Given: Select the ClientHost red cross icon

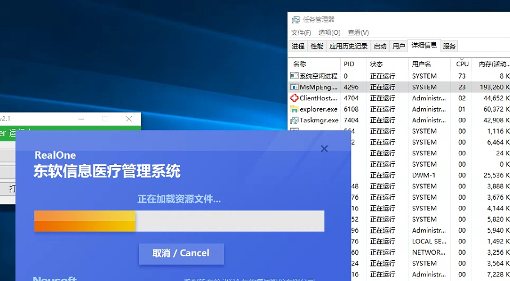Looking at the screenshot, I should (x=294, y=98).
